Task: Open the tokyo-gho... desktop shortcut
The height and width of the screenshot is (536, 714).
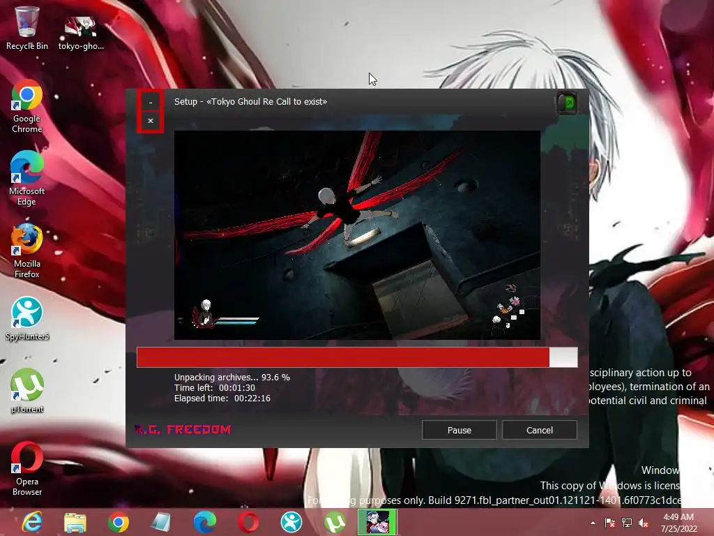Action: coord(81,33)
